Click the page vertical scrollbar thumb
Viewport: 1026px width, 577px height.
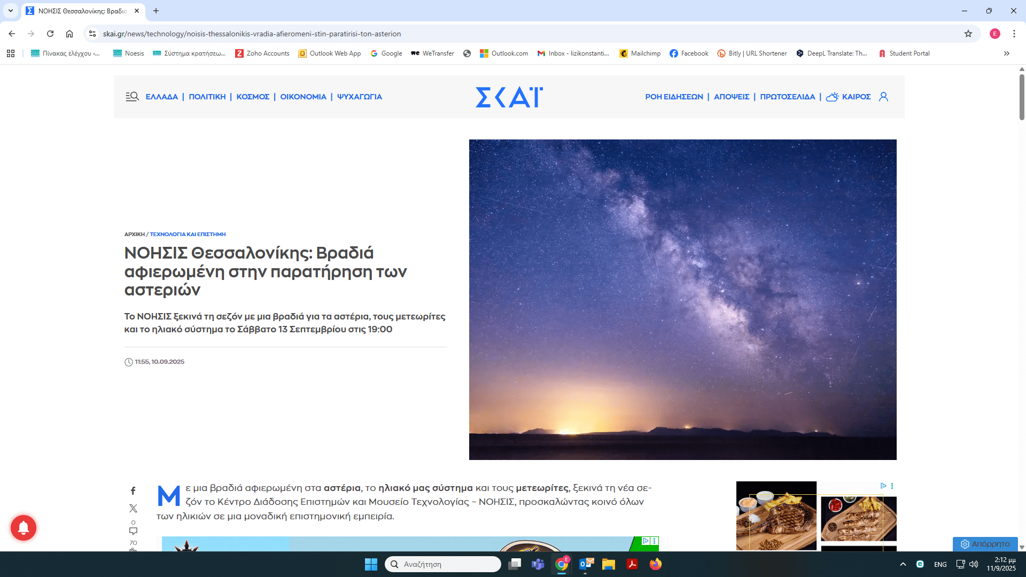[x=1021, y=96]
